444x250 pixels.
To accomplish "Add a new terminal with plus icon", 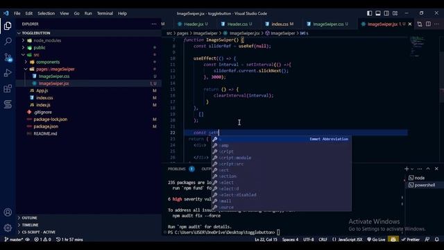I will 407,169.
